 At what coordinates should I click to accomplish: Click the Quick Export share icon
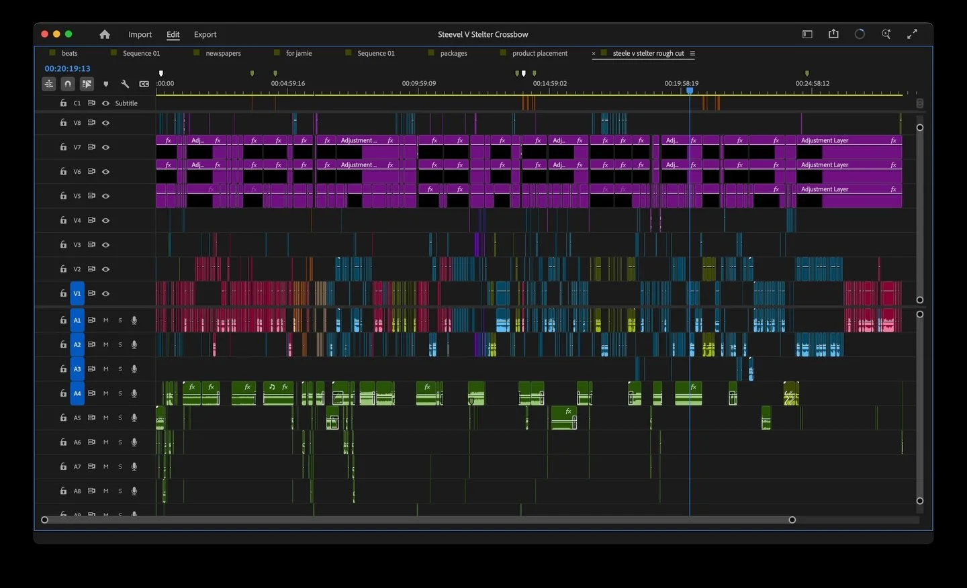(x=833, y=34)
